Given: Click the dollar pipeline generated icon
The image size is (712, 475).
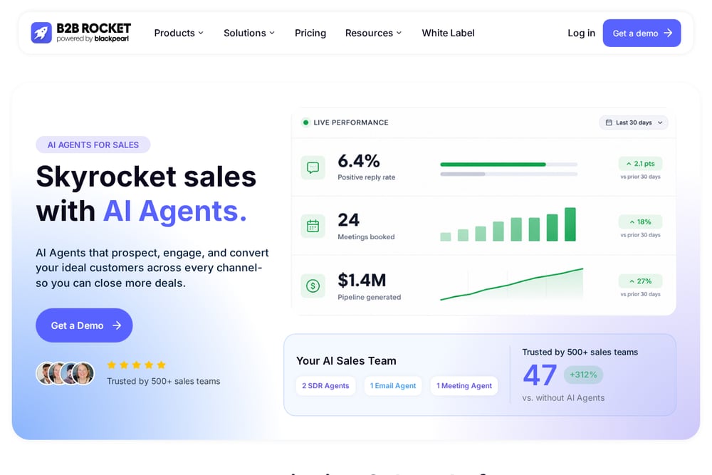Looking at the screenshot, I should point(313,286).
